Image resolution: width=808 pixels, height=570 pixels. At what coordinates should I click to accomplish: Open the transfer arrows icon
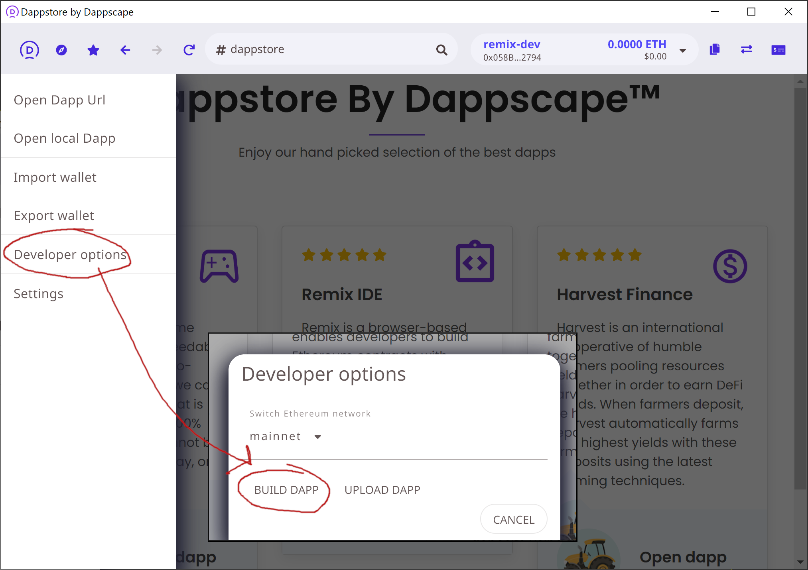click(747, 49)
